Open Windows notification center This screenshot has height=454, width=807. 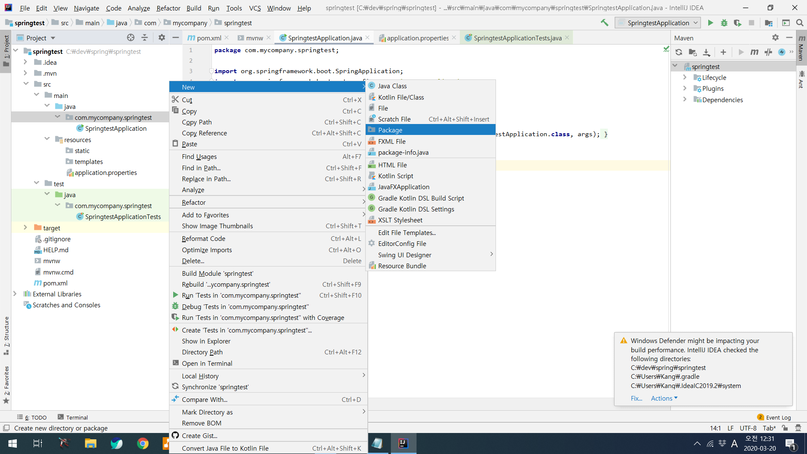(x=790, y=443)
